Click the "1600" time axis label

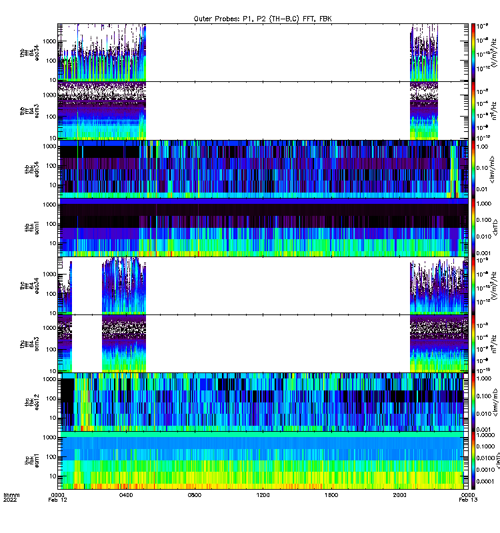click(331, 495)
